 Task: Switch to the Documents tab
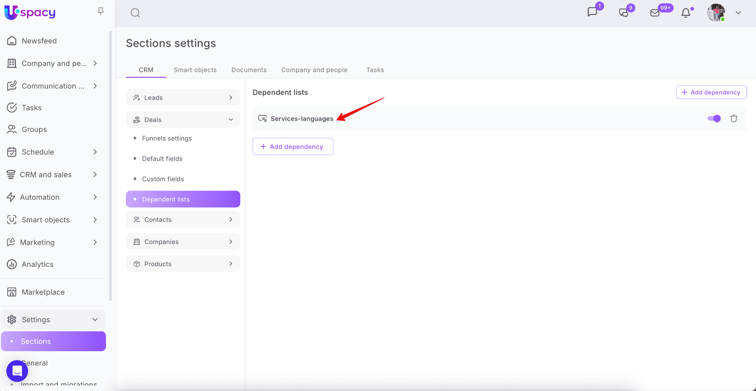click(x=249, y=70)
